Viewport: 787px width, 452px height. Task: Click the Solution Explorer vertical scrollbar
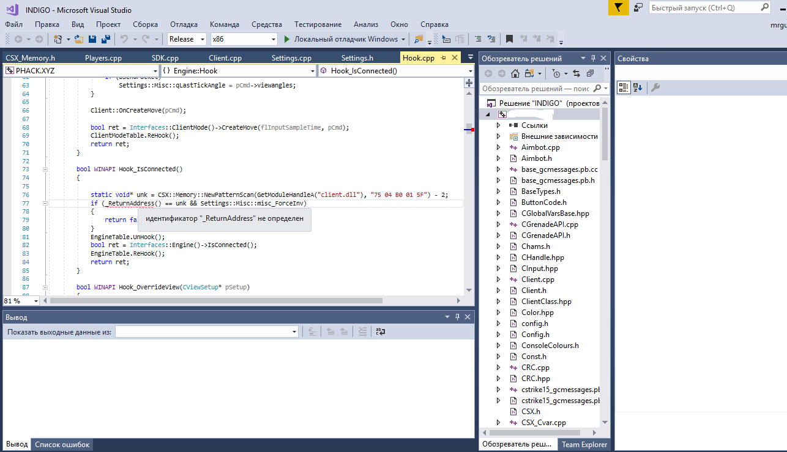(x=605, y=263)
